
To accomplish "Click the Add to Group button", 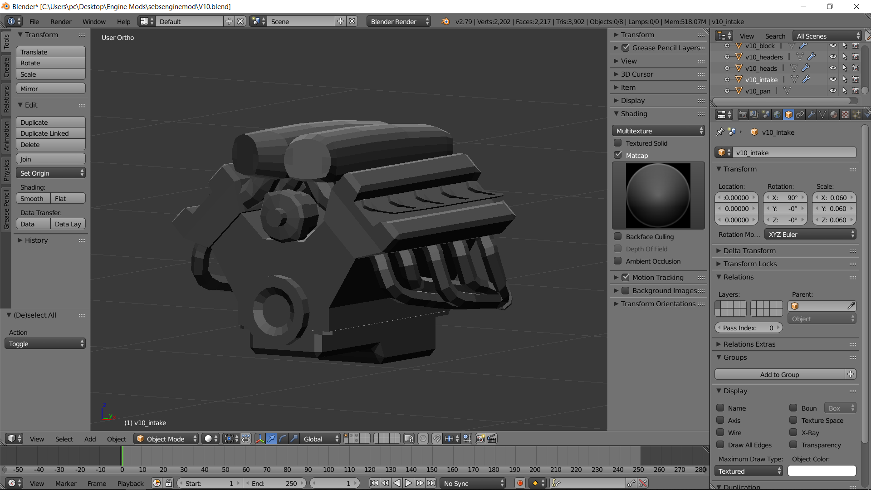I will tap(779, 374).
